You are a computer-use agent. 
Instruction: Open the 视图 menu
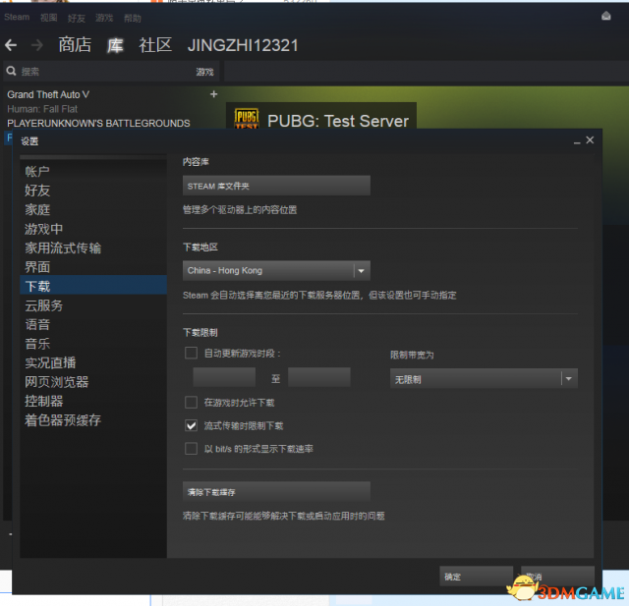(48, 18)
